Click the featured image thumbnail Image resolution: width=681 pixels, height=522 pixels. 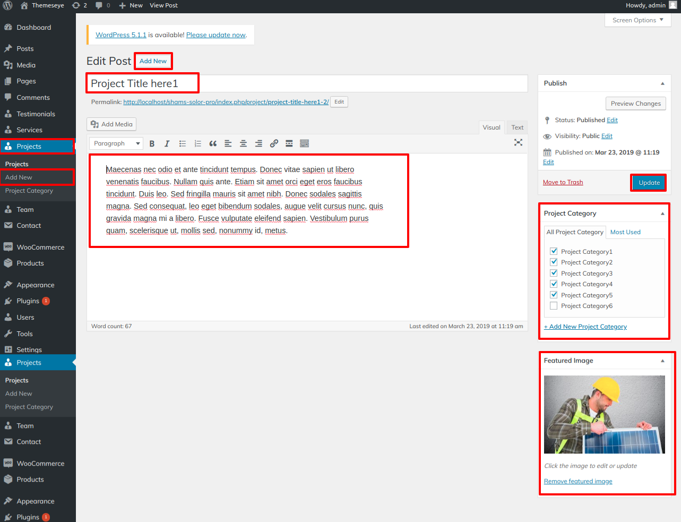click(x=604, y=415)
